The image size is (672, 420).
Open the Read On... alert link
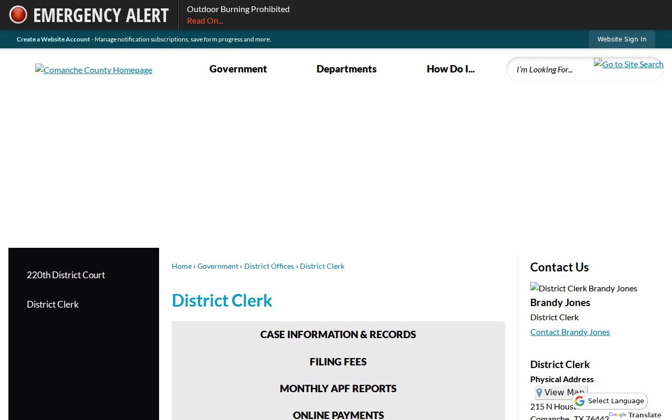pos(205,20)
